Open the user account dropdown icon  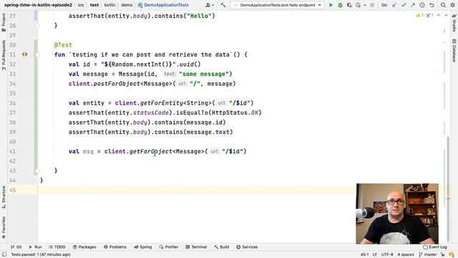210,5
